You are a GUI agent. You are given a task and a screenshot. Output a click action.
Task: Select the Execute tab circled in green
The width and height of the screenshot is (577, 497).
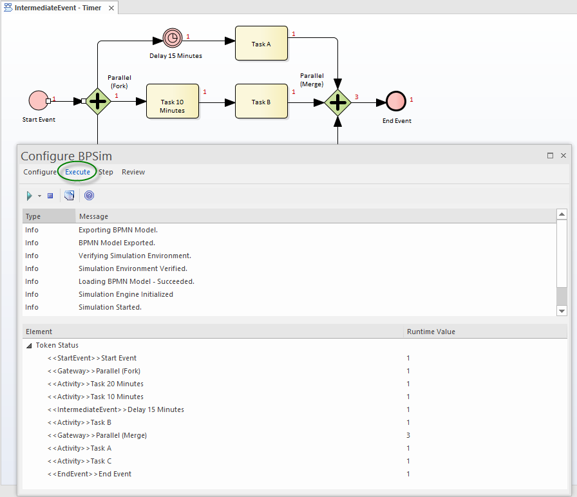tap(77, 172)
